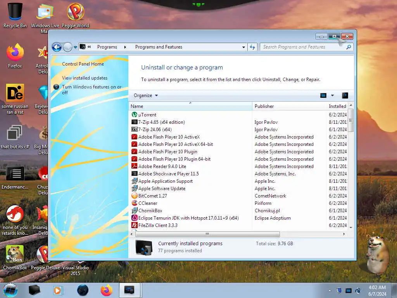Open the recent pages dropdown arrow
This screenshot has height=298, width=397.
(75, 47)
